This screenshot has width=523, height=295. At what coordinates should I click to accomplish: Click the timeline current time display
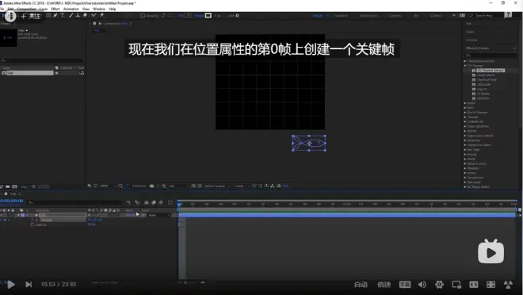[x=12, y=201]
